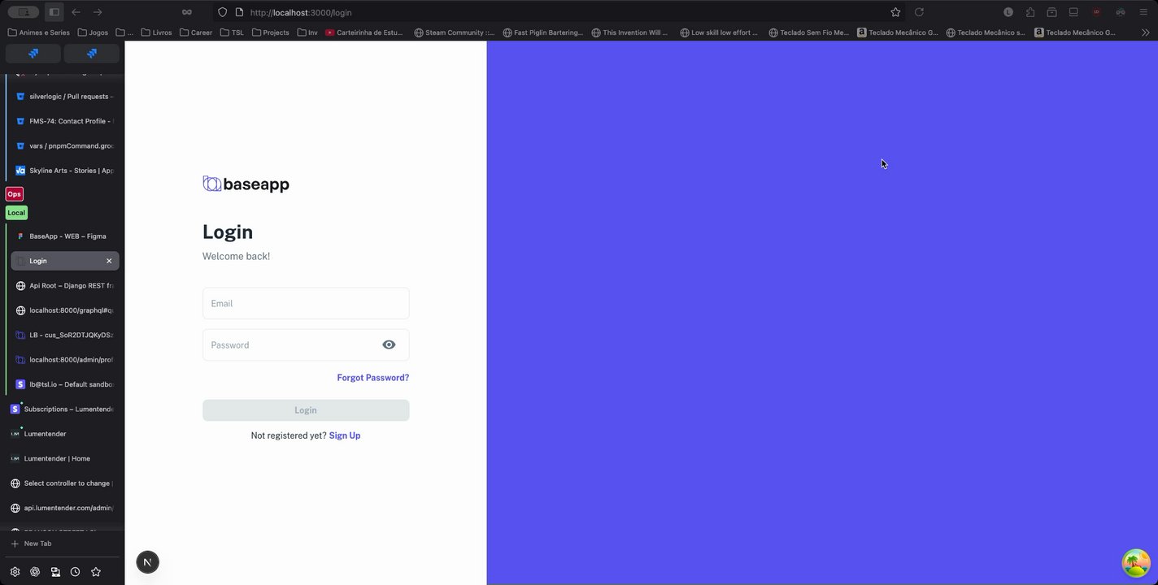The image size is (1158, 585).
Task: Go back with the left arrow
Action: pyautogui.click(x=76, y=12)
